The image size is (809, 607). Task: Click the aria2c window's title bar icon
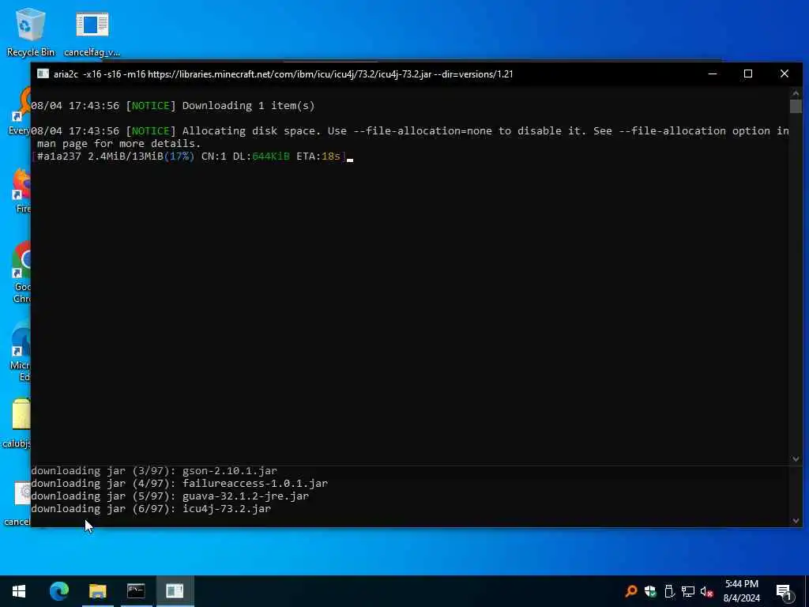pyautogui.click(x=43, y=74)
